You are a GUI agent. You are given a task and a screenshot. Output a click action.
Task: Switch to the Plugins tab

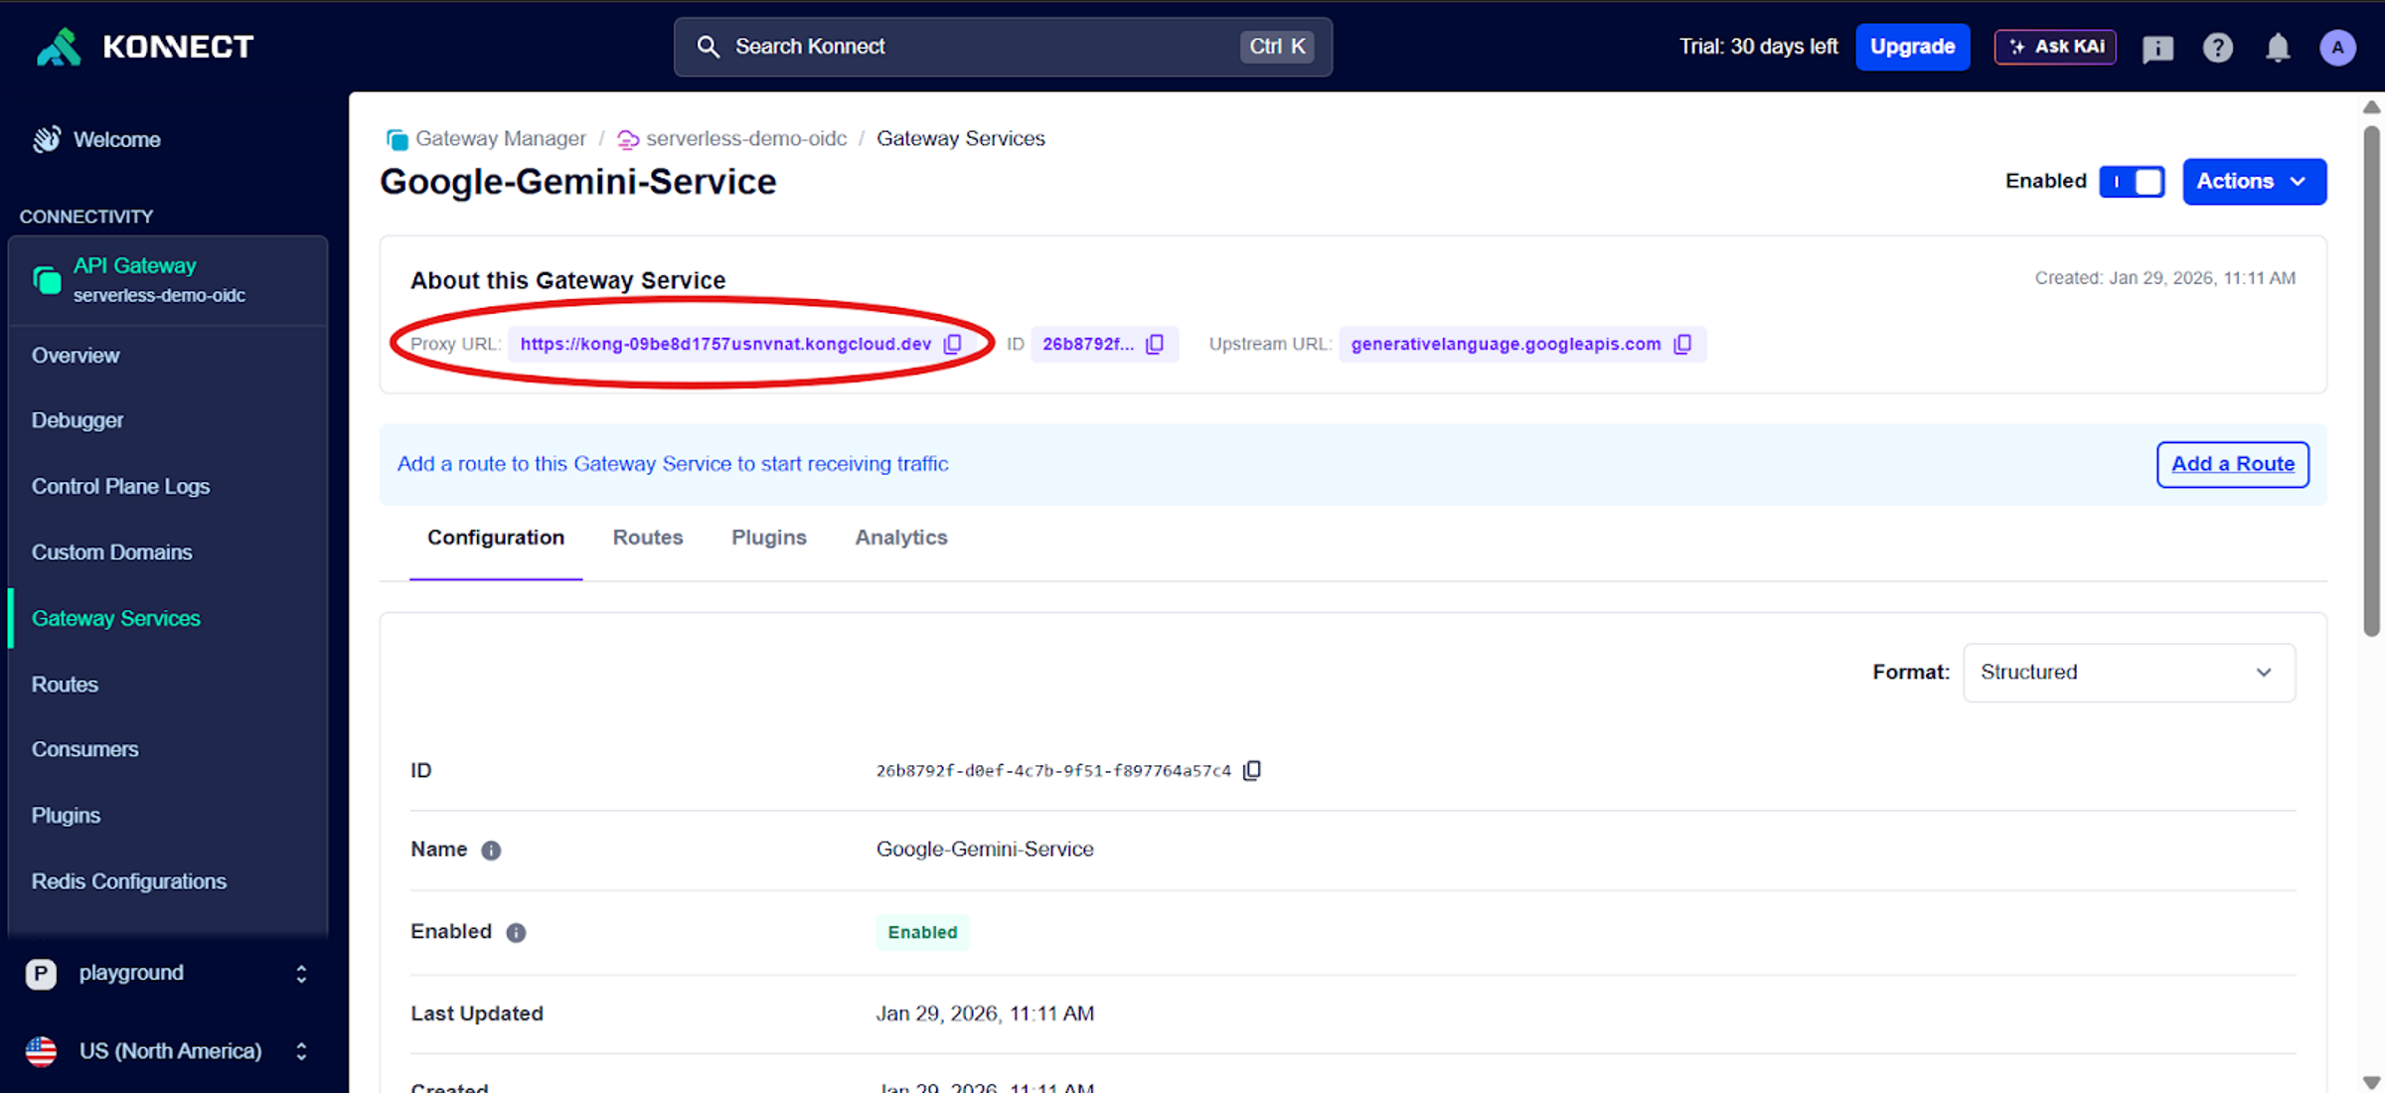[768, 538]
